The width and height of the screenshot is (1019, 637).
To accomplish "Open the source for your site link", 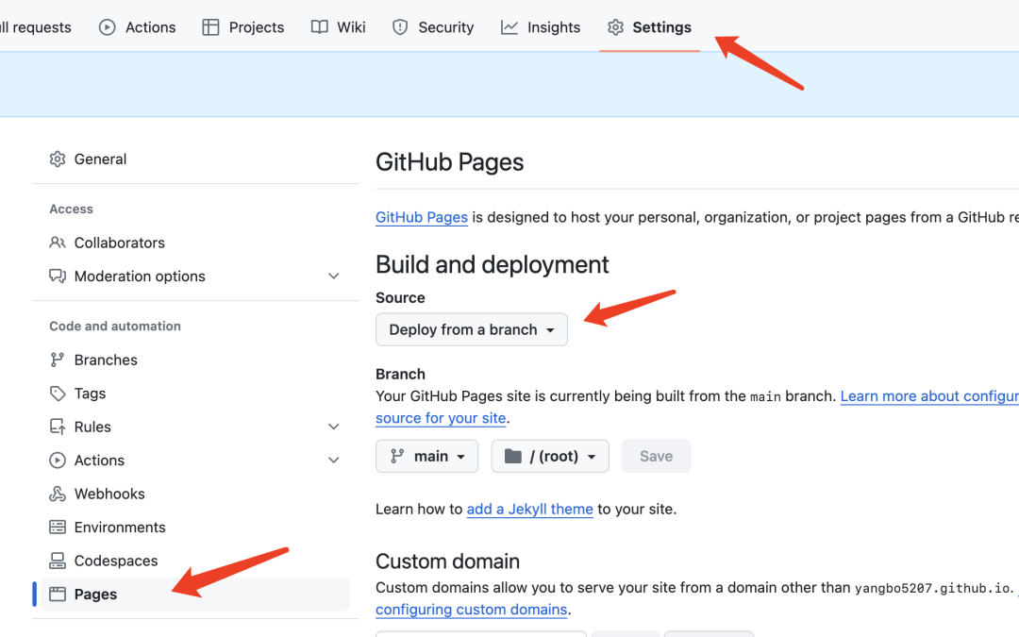I will click(x=441, y=418).
